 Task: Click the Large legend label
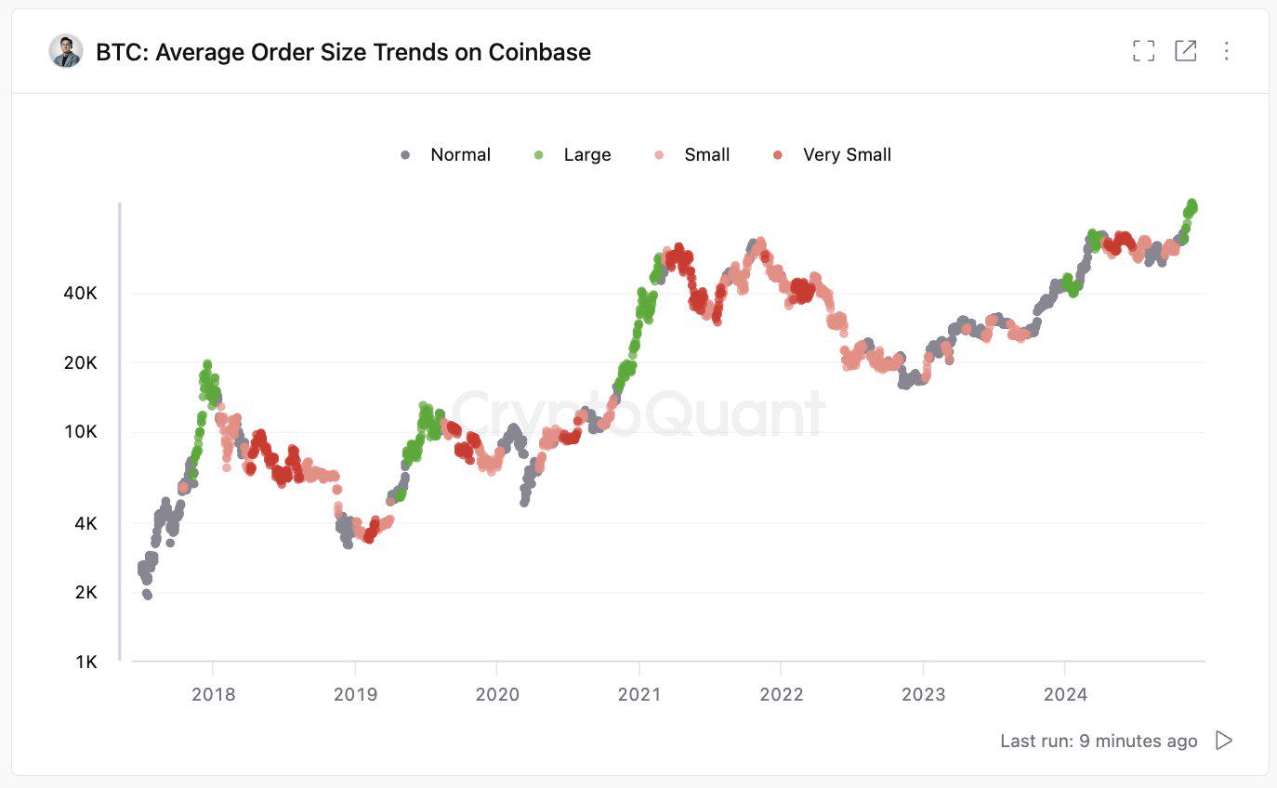(586, 154)
